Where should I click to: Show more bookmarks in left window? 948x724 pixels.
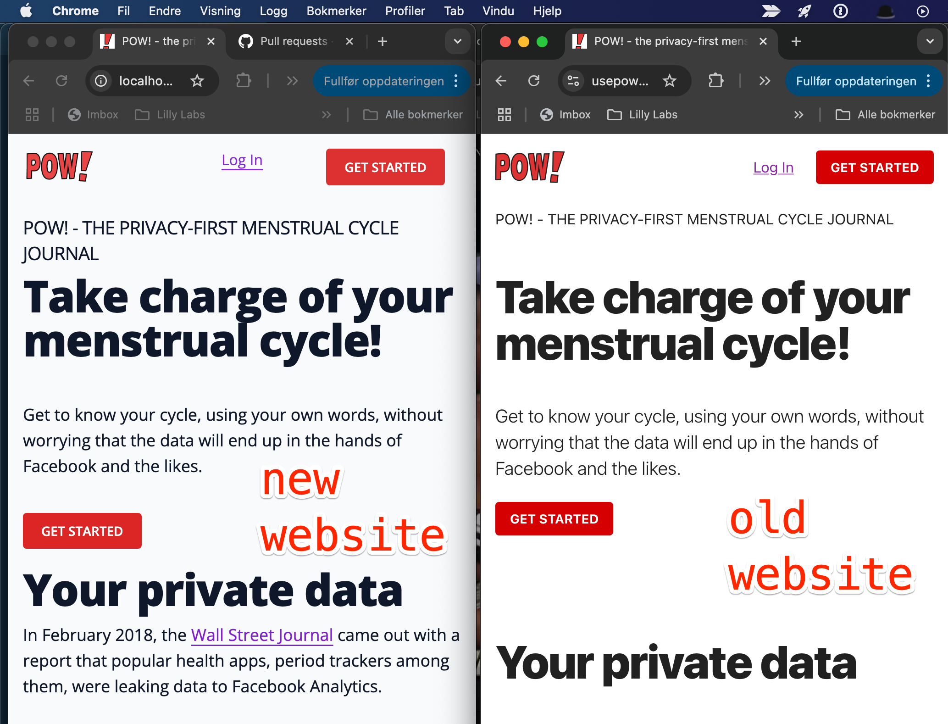pos(327,115)
